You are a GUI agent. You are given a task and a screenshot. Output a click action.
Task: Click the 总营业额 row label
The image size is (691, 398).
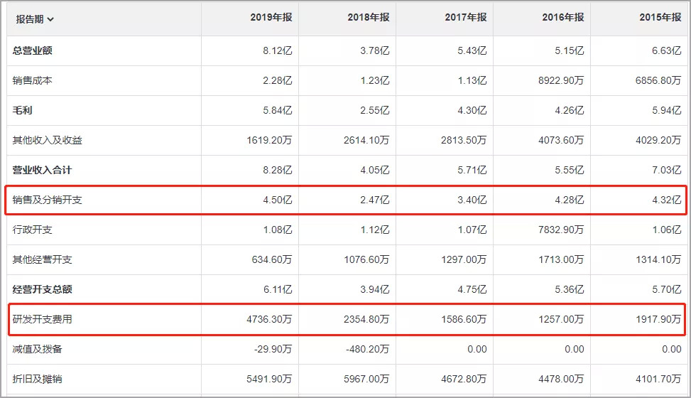[x=33, y=50]
